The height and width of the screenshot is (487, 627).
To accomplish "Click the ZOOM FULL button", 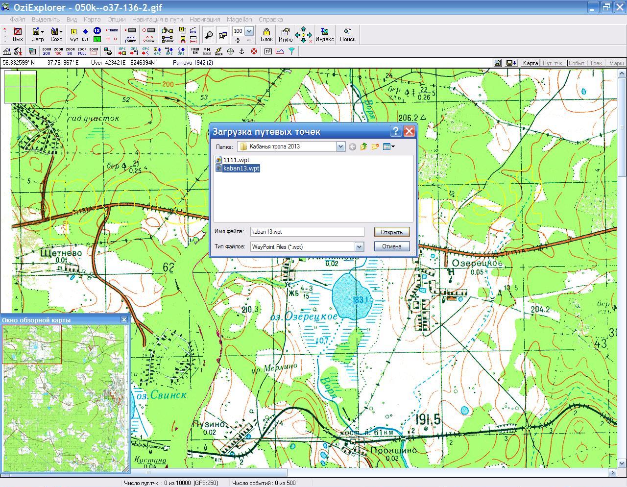I will coord(82,51).
